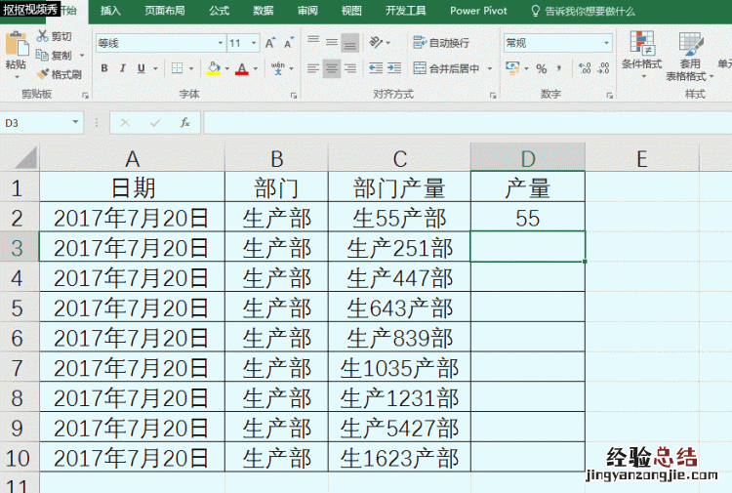Screen dimensions: 732x493
Task: Open the font name dropdown (等线)
Action: point(219,43)
